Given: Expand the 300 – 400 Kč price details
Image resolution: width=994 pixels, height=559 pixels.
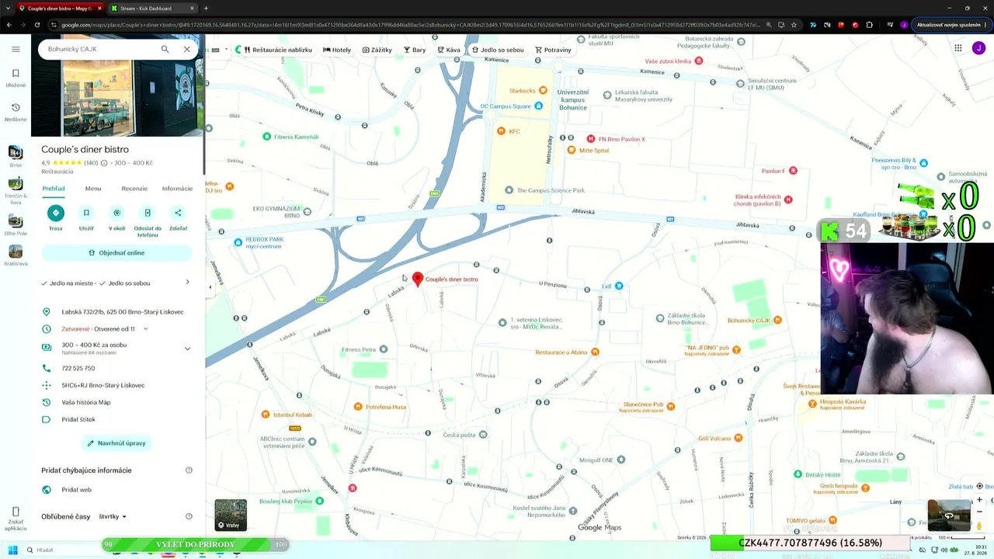Looking at the screenshot, I should (187, 348).
